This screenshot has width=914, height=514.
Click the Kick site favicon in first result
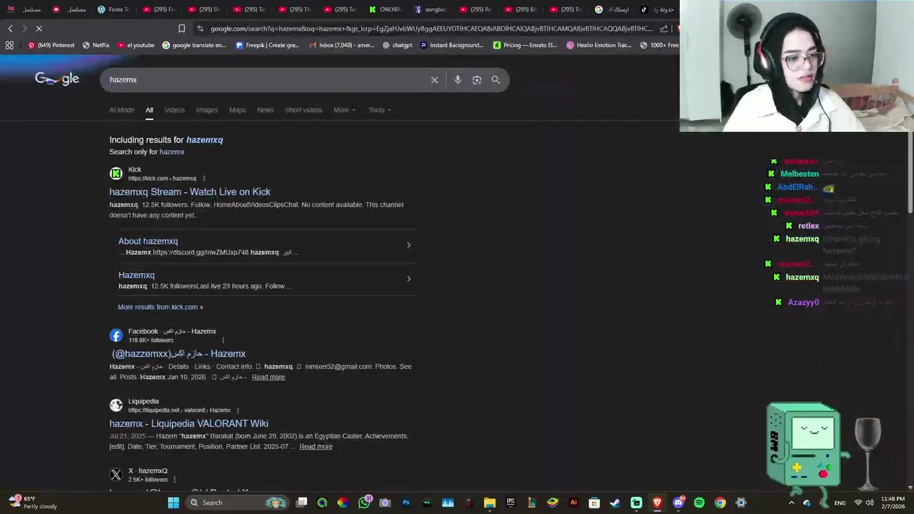[116, 173]
